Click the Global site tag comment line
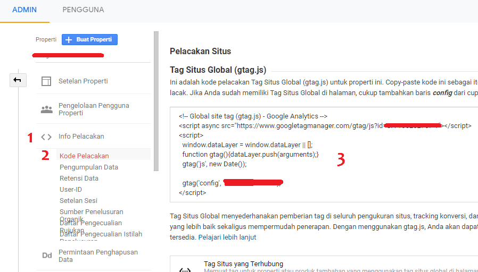 click(253, 116)
